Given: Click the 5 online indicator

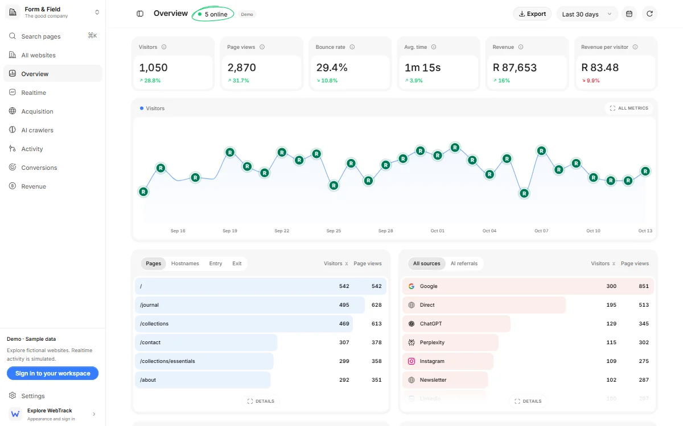Looking at the screenshot, I should click(213, 14).
